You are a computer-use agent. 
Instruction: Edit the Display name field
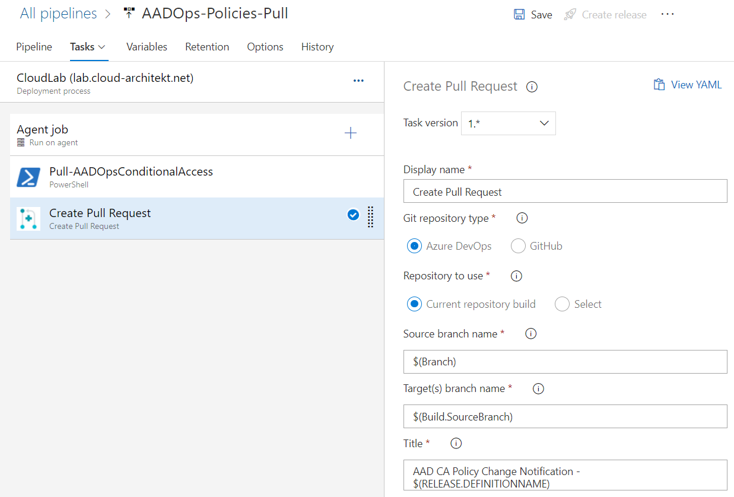tap(565, 191)
